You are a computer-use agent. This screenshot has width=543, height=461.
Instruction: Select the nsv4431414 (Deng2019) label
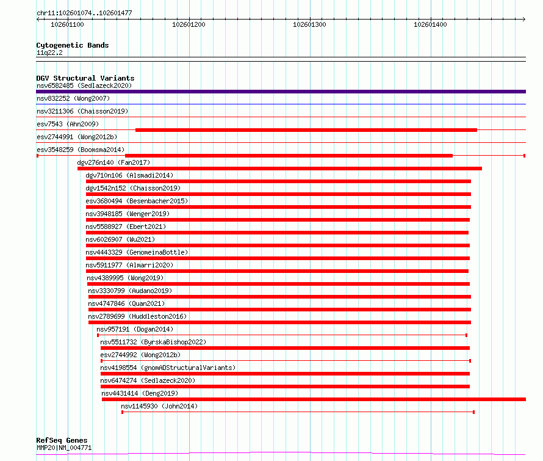point(140,393)
